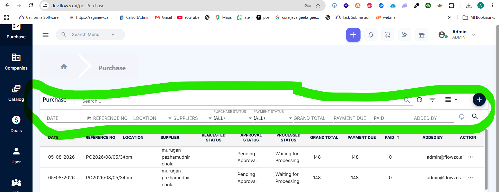
Task: Add a new purchase with dark plus button
Action: point(479,100)
